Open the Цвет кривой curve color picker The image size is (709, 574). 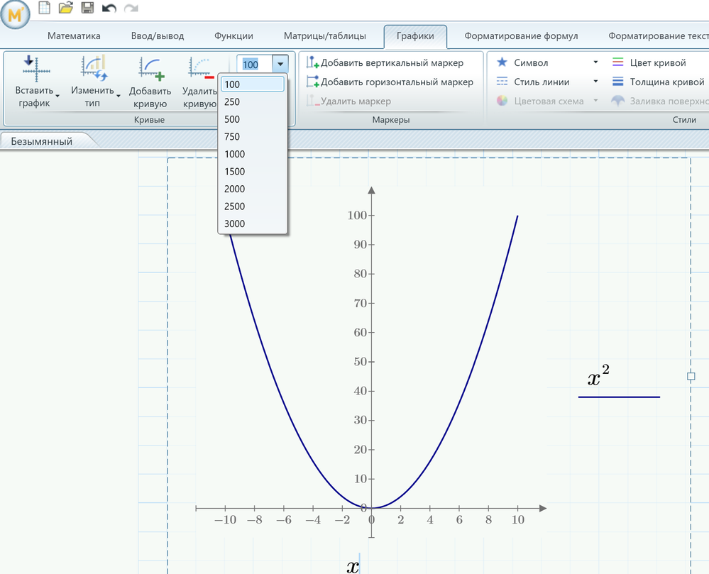coord(649,63)
